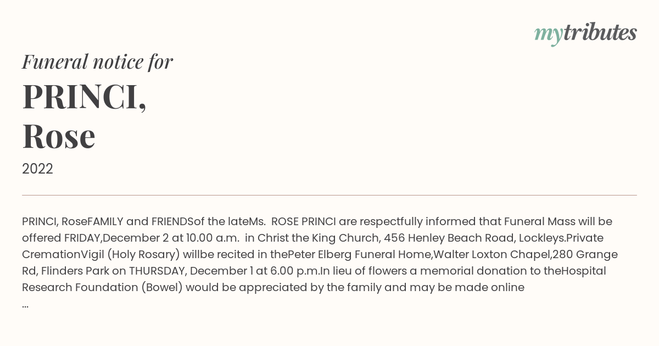Click "Hospital Research Foundation (Bowel)" text

click(314, 280)
